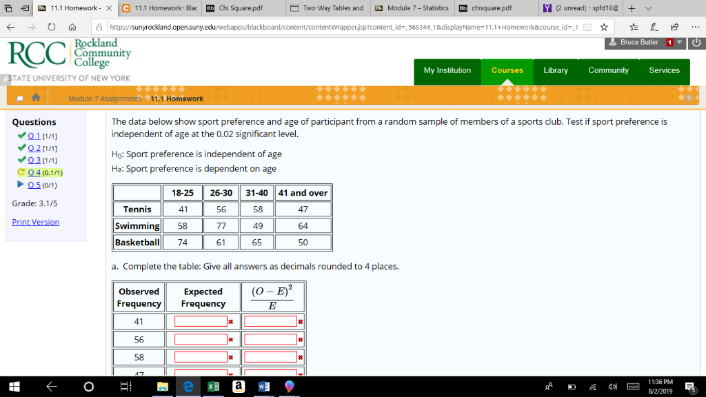Image resolution: width=706 pixels, height=397 pixels.
Task: Click the retry icon beside Q 4
Action: click(23, 171)
